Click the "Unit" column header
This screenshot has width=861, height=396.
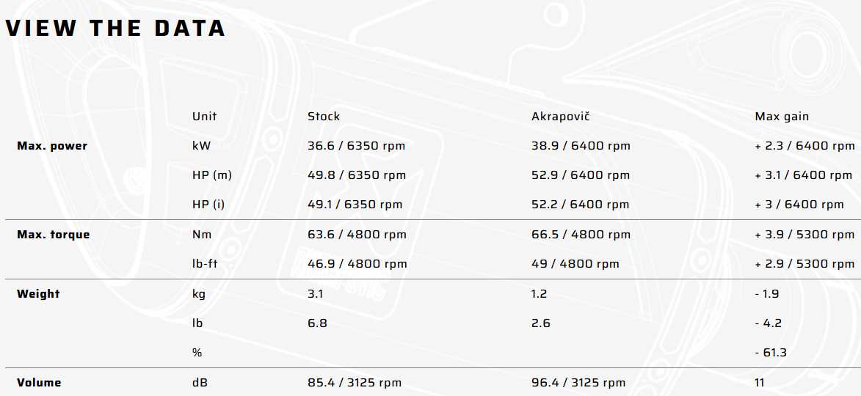(204, 116)
